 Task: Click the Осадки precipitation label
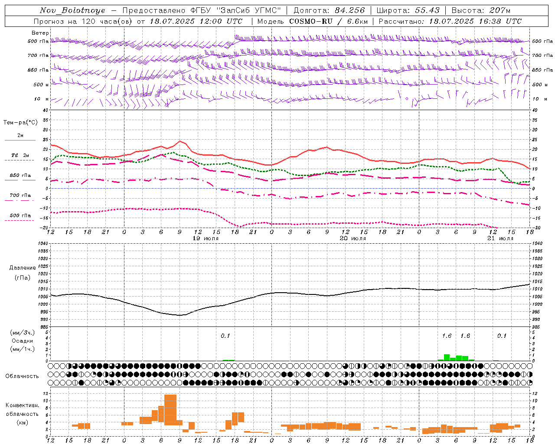23,341
